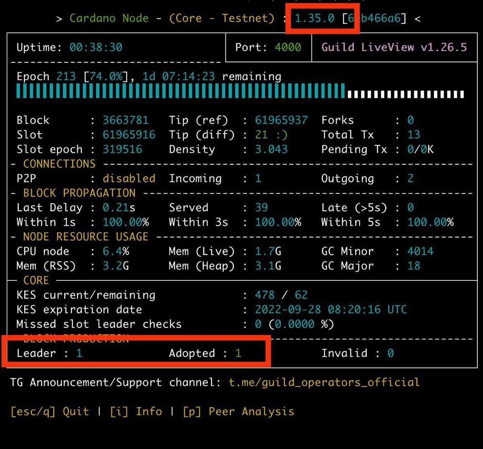Viewport: 483px width, 449px height.
Task: Click the Info option
Action: [149, 411]
